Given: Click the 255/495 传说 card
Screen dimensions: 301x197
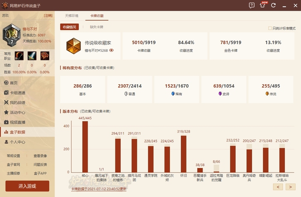Looking at the screenshot, I should coord(271,89).
